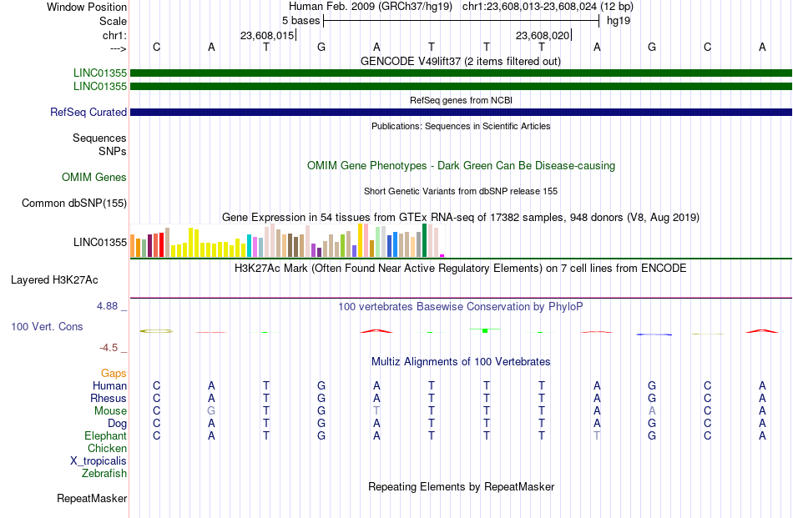The height and width of the screenshot is (518, 793).
Task: Click the chr1:23,608,013-23,608,024 (12 bp) coordinates
Action: (548, 7)
